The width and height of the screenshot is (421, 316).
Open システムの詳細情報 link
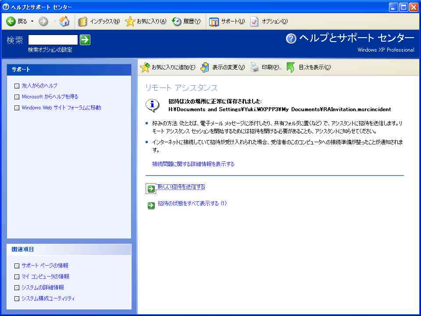point(43,288)
